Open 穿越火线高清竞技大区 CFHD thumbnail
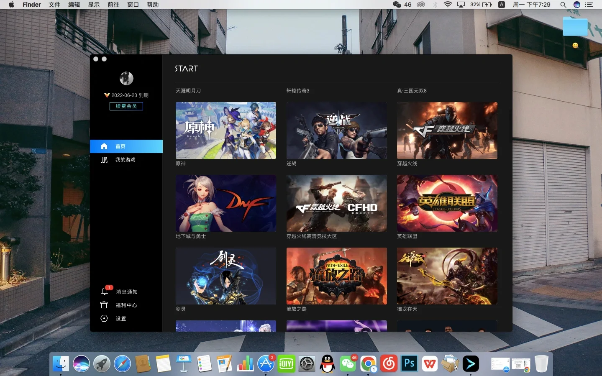Viewport: 602px width, 376px height. click(337, 203)
